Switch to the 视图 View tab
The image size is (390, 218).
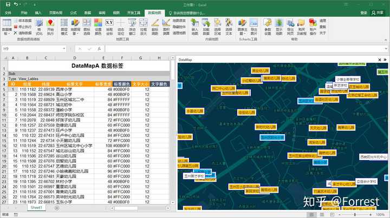tap(116, 12)
